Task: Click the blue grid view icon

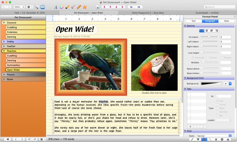Action: tap(43, 7)
